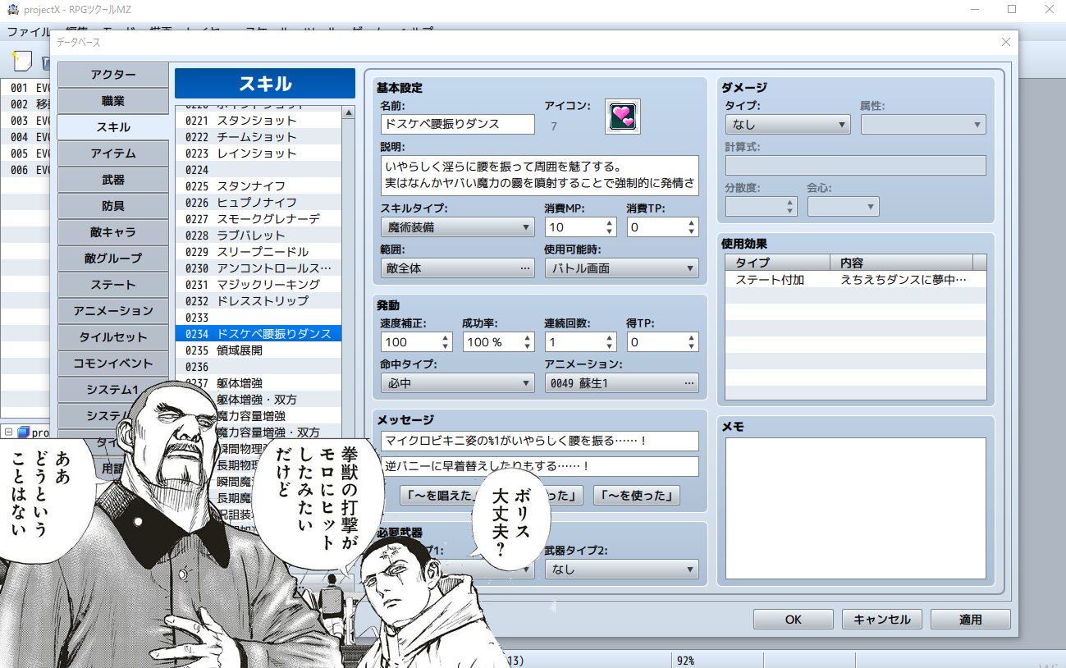This screenshot has height=668, width=1066.
Task: Expand the ダメージ タイプ dropdown
Action: (x=787, y=125)
